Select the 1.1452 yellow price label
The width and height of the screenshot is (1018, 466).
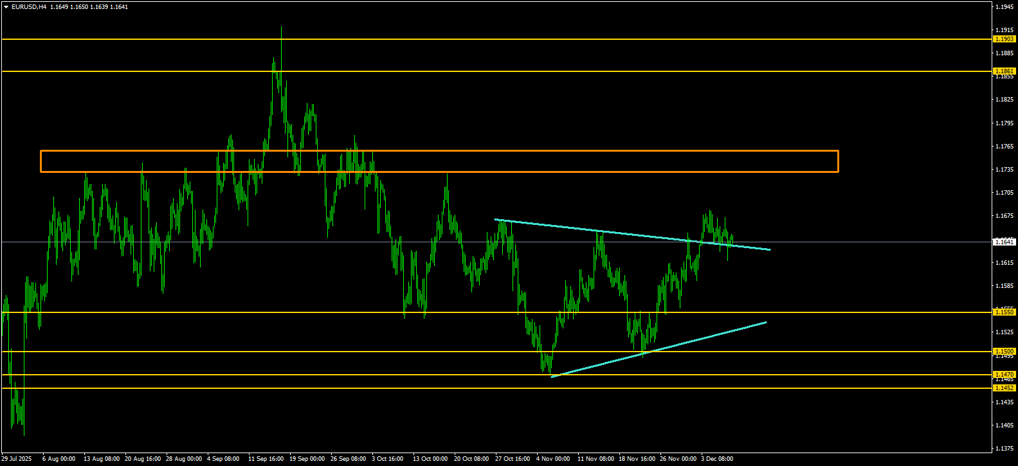(1004, 388)
